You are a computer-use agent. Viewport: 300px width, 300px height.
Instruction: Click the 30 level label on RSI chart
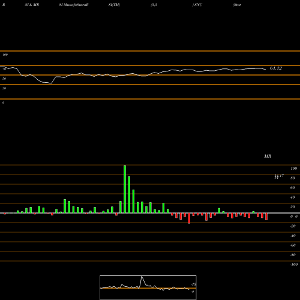[x=4, y=88]
